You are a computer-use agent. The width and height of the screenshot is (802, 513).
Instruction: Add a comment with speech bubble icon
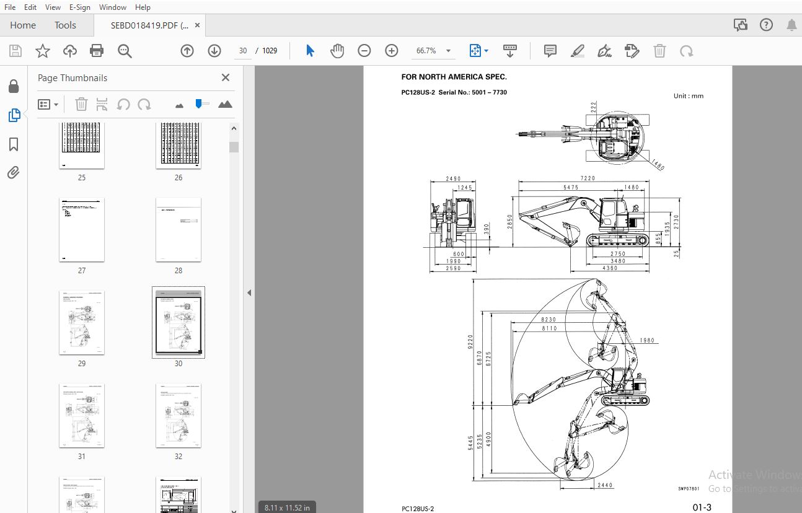pos(550,51)
